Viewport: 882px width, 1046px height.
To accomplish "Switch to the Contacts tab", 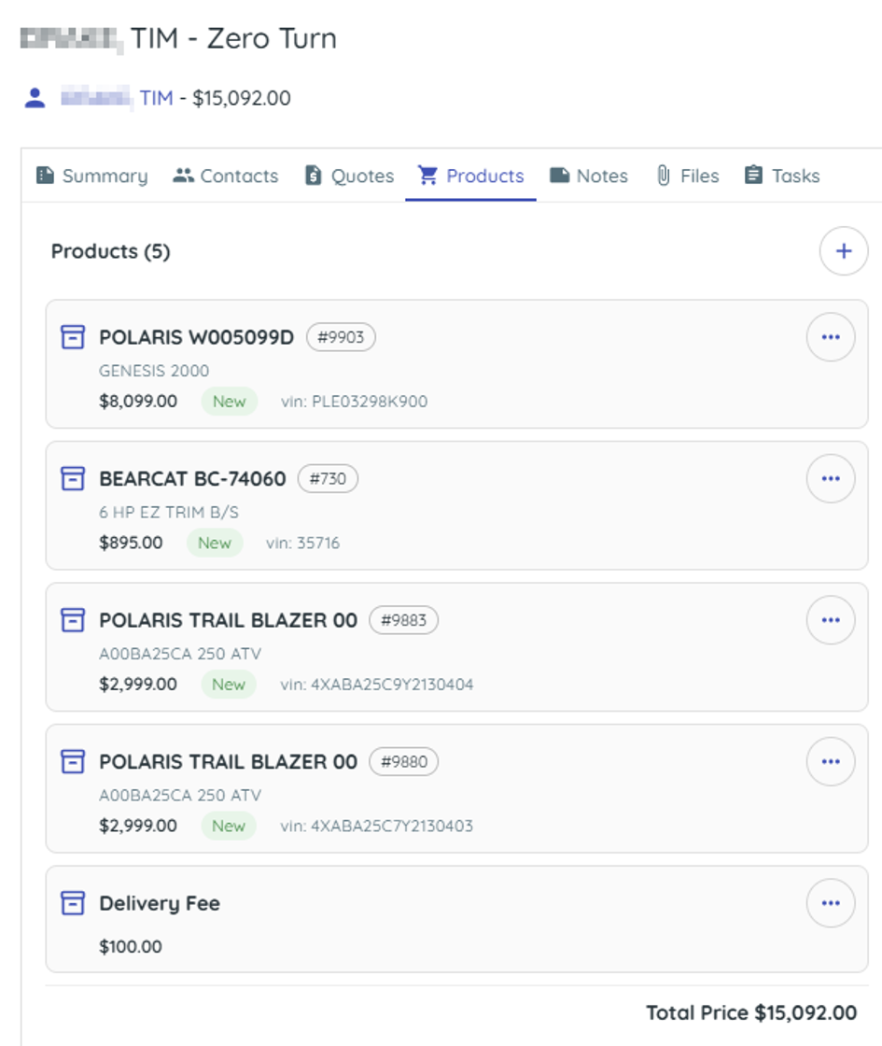I will [225, 176].
